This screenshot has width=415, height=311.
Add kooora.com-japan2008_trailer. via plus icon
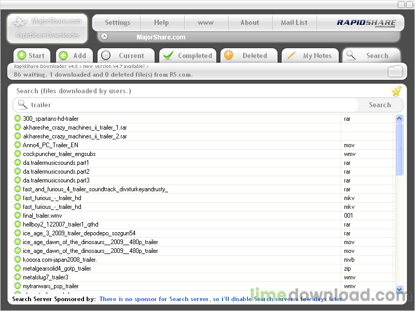pos(18,259)
